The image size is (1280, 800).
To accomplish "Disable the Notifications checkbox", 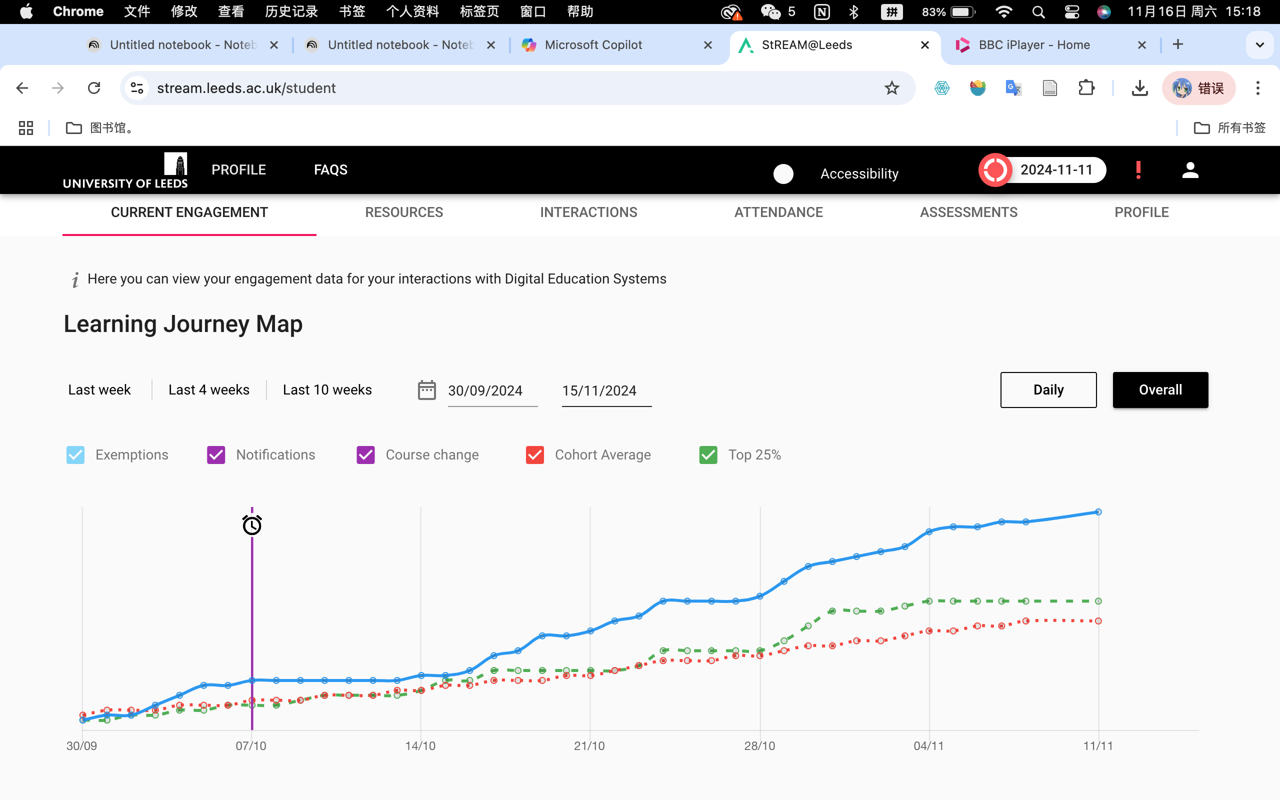I will pos(216,454).
